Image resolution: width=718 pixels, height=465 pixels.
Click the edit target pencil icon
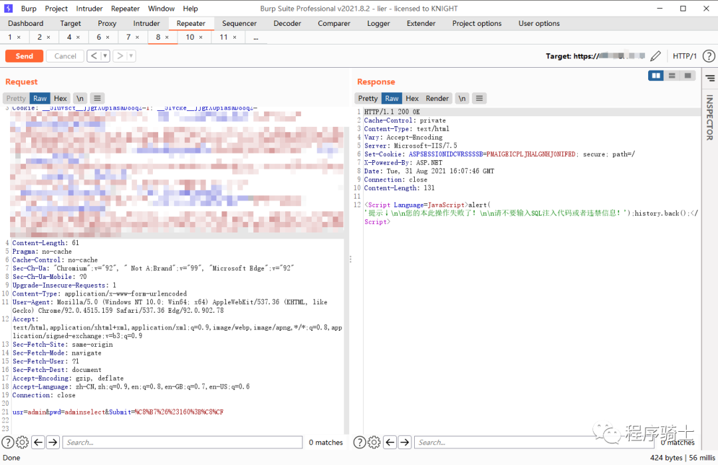point(656,56)
